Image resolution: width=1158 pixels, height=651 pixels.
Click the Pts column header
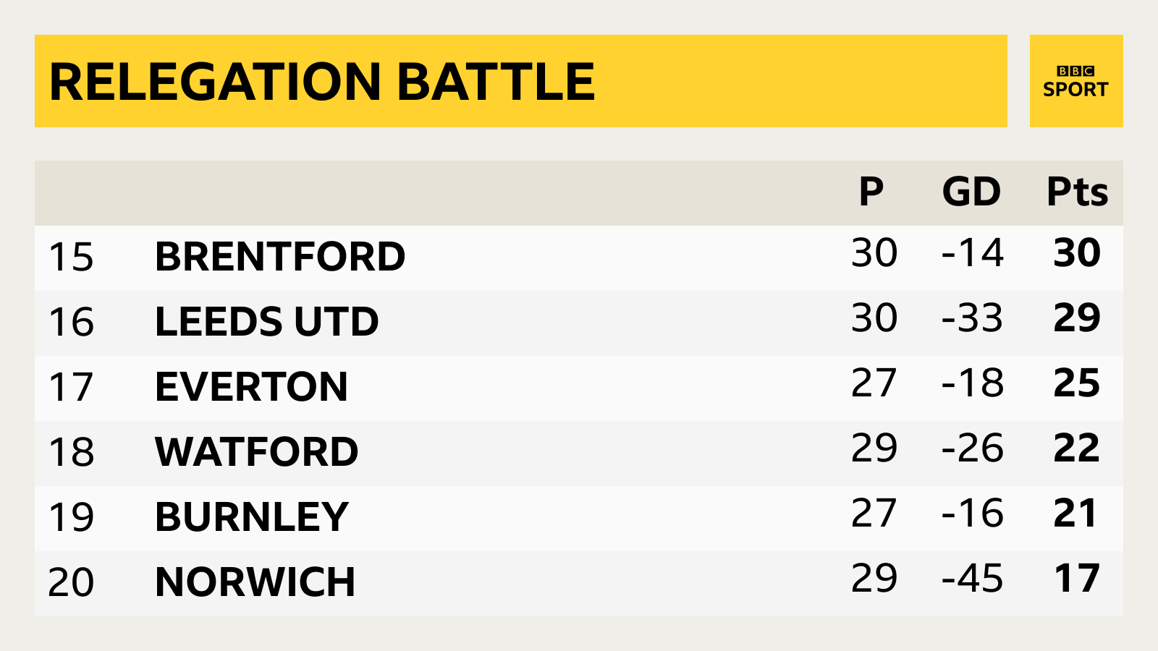pyautogui.click(x=1077, y=192)
